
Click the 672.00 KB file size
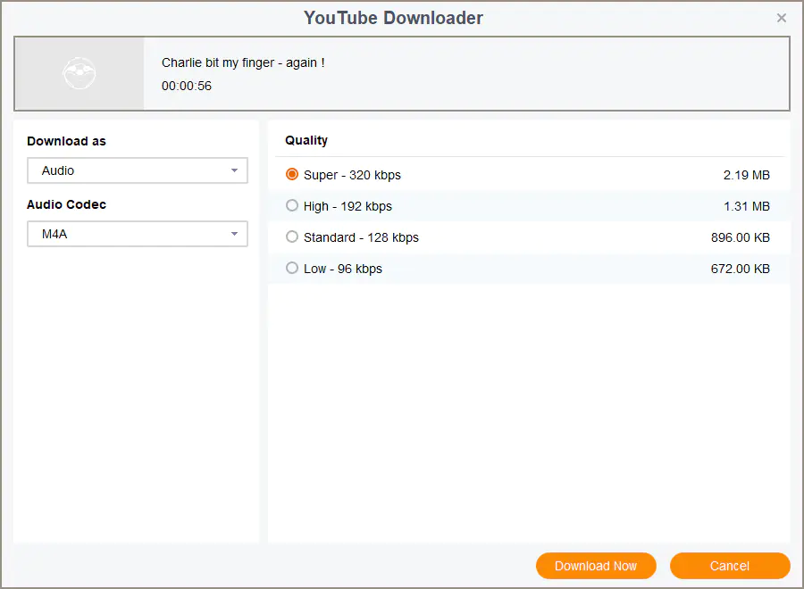click(x=740, y=269)
